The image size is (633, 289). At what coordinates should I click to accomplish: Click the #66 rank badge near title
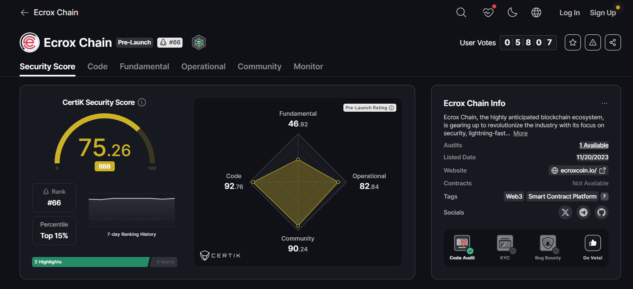[170, 42]
